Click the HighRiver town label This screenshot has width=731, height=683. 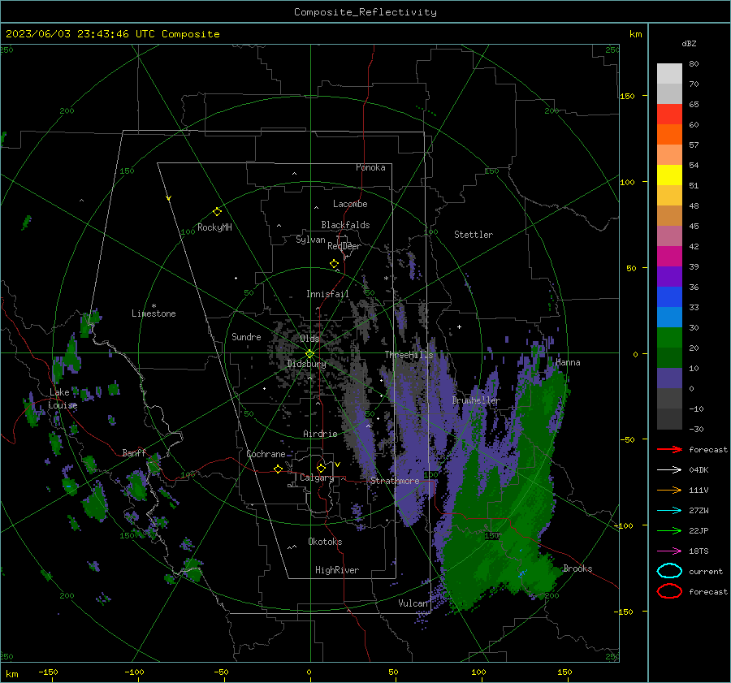click(x=337, y=570)
